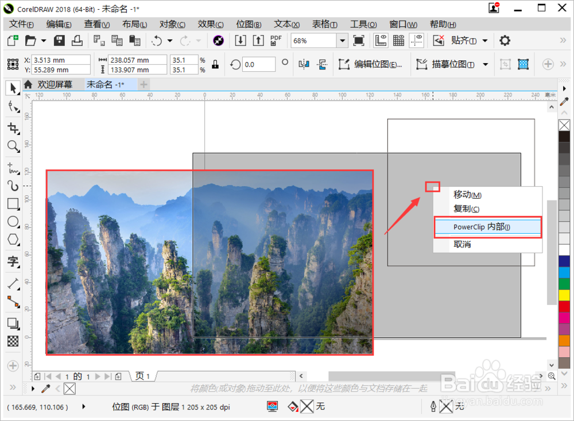Toggle show guidelines button

(x=417, y=40)
